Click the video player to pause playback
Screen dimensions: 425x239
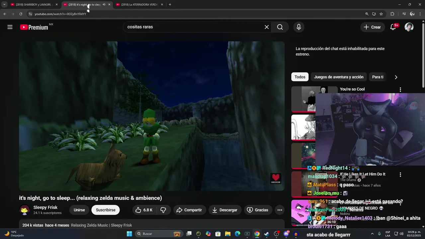(152, 116)
